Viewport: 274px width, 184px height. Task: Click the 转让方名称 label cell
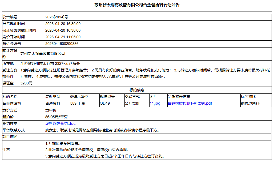click(x=11, y=54)
